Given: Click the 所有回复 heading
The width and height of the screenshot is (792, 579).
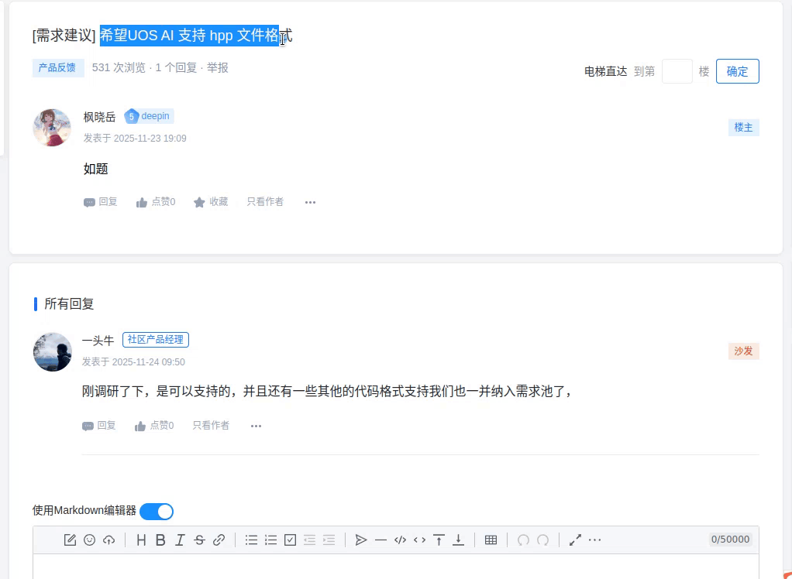Looking at the screenshot, I should [x=69, y=303].
